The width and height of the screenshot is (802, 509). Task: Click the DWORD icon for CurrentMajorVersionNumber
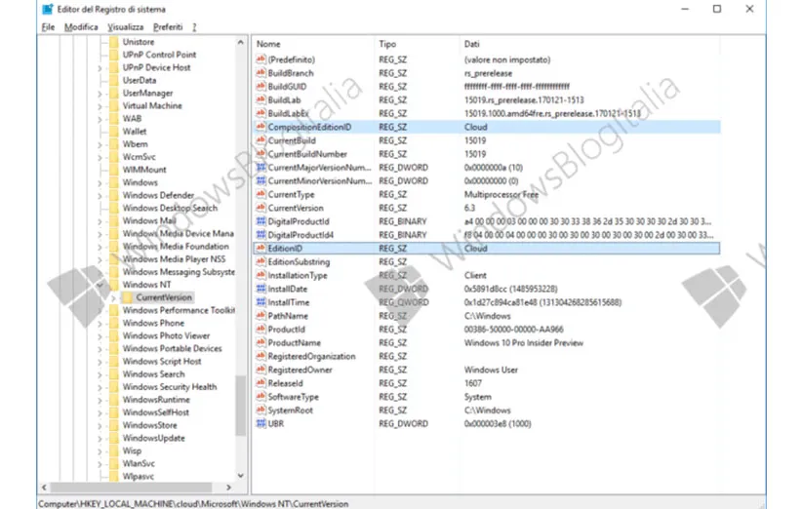click(x=261, y=168)
